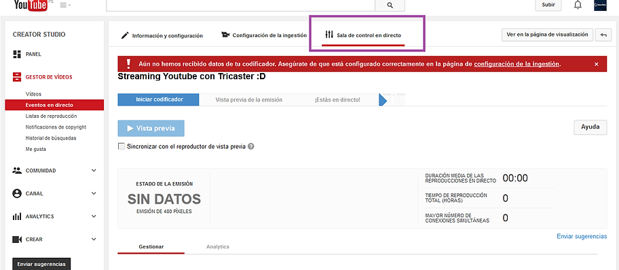Screen dimensions: 619x270
Task: Click the Vista previa play button
Action: coord(151,129)
